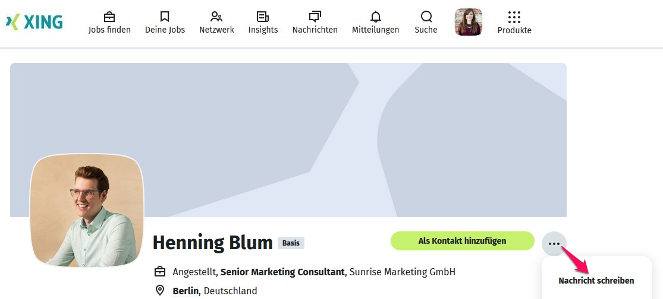Click the Henning Blum name heading
This screenshot has height=299, width=663.
tap(212, 243)
